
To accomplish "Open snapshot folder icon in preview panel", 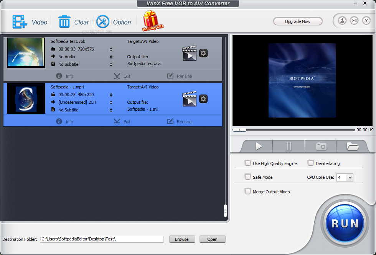I will pos(353,146).
